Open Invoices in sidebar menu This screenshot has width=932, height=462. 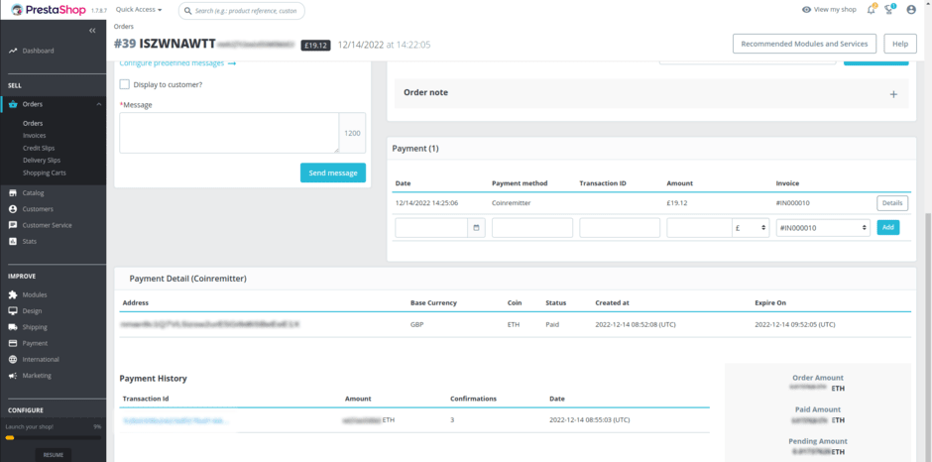(x=35, y=136)
